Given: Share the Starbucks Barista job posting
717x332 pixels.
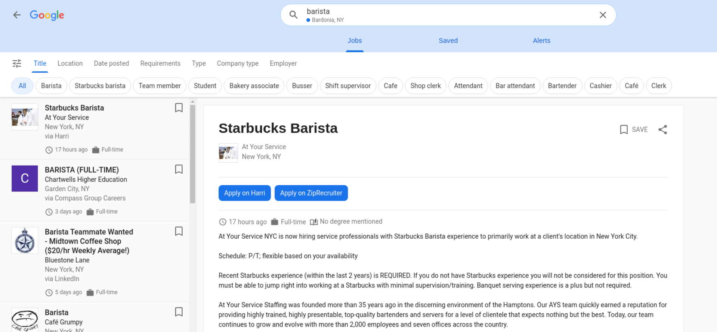Looking at the screenshot, I should pyautogui.click(x=662, y=129).
